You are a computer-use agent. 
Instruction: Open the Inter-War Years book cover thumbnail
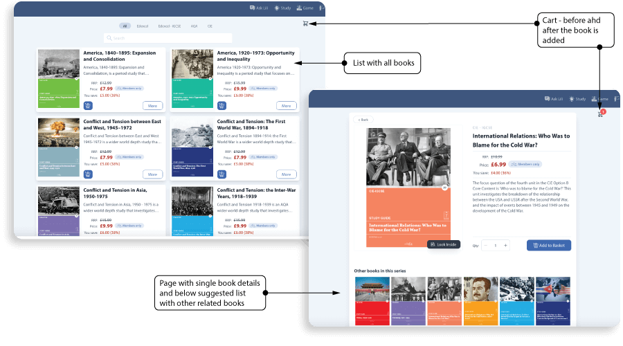(x=192, y=211)
